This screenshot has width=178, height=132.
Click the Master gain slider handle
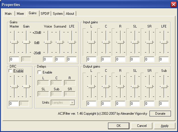[x=14, y=42]
